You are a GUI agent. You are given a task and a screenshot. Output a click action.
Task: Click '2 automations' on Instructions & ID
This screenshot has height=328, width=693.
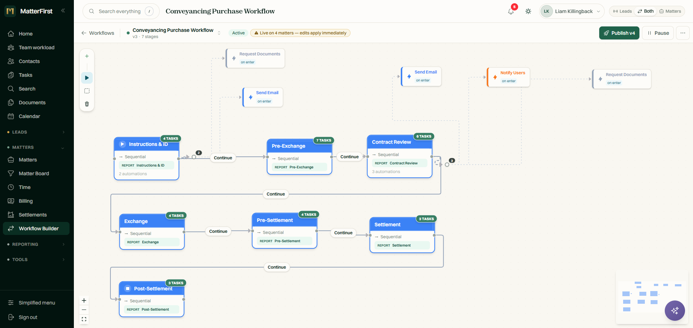coord(133,174)
